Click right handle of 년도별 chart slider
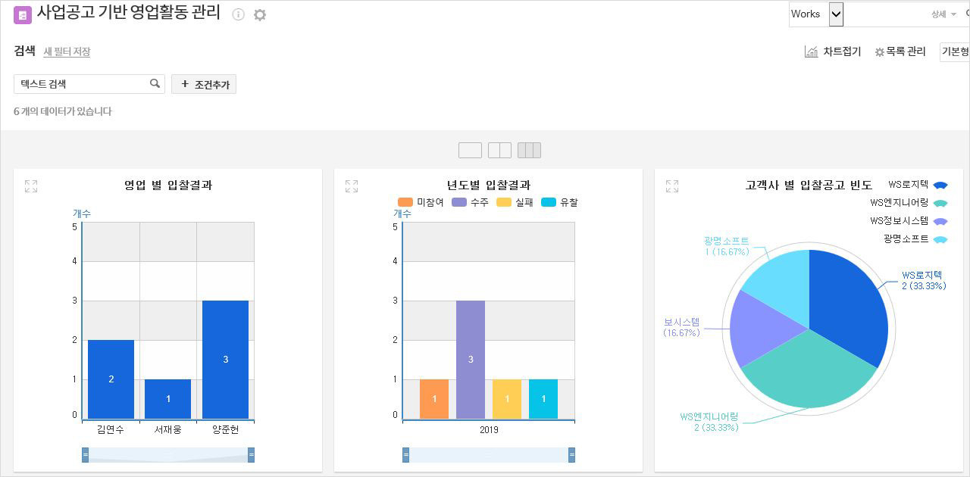This screenshot has width=970, height=477. pos(571,454)
